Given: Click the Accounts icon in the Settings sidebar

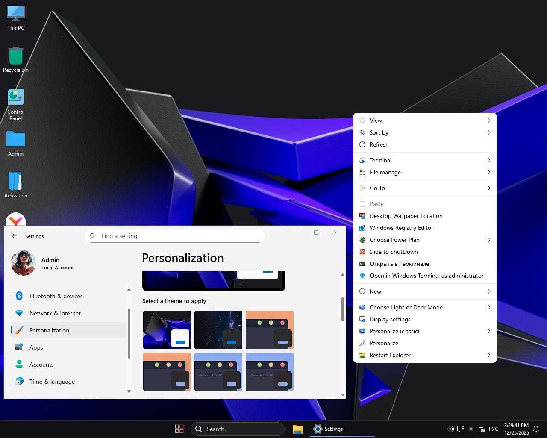Looking at the screenshot, I should tap(19, 364).
